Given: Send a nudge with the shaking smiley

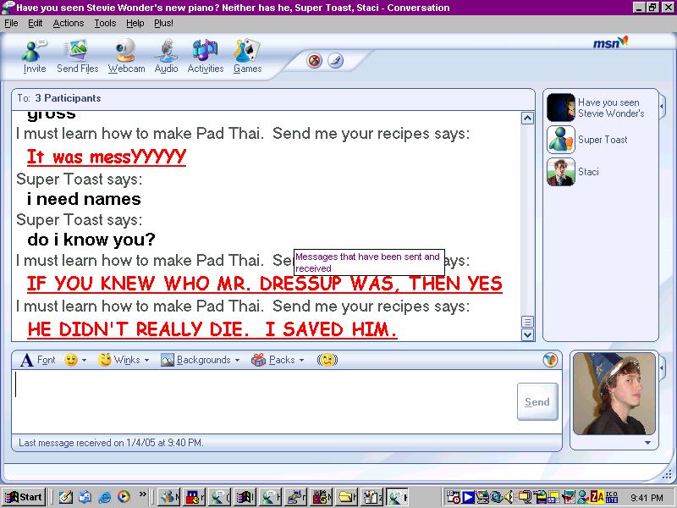Looking at the screenshot, I should [x=327, y=360].
